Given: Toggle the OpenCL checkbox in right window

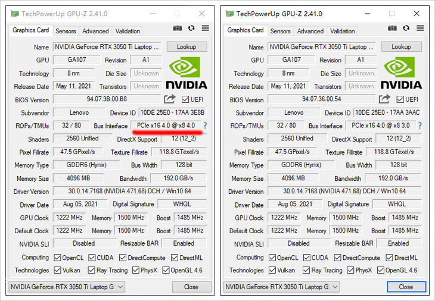Looking at the screenshot, I should pos(272,258).
